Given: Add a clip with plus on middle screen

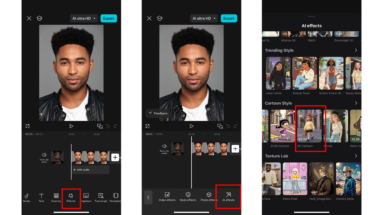Looking at the screenshot, I should tap(235, 149).
